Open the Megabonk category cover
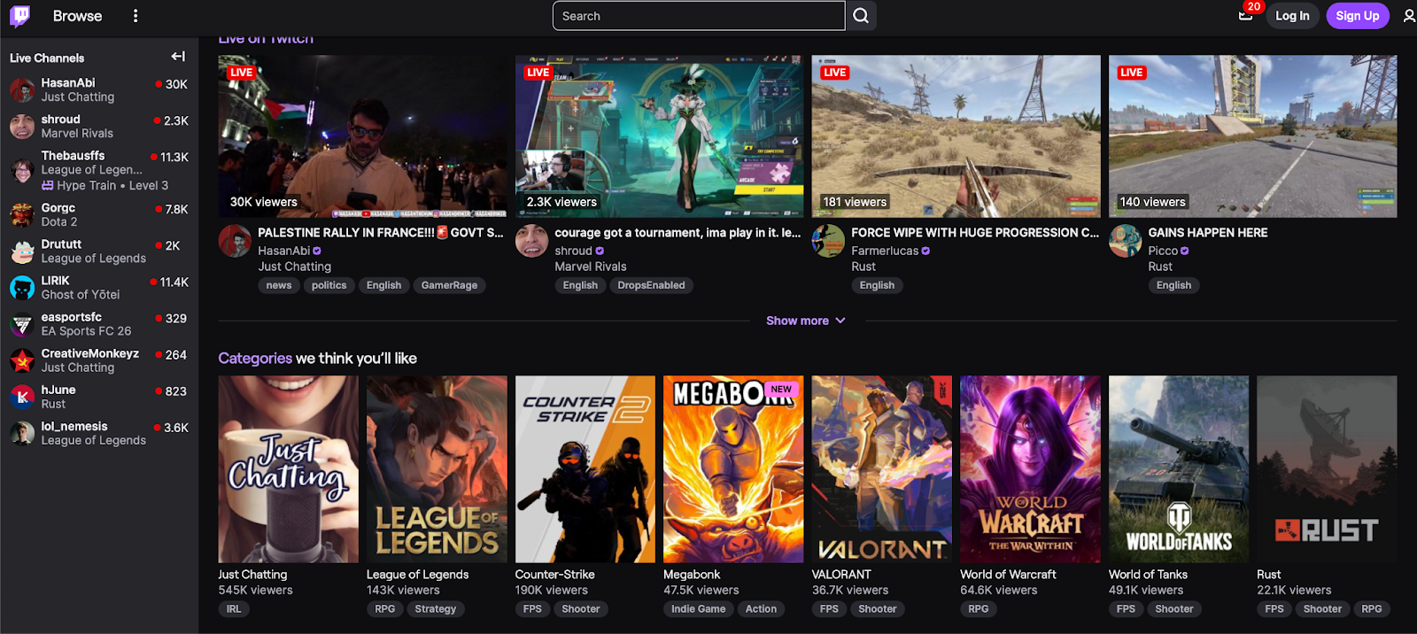Screen dimensions: 1417x634 coord(733,469)
